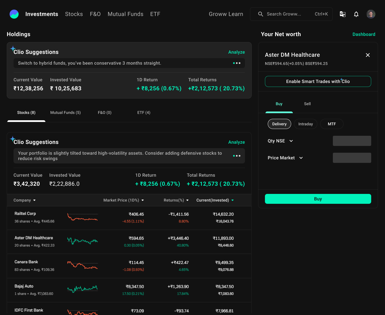The image size is (385, 315).
Task: Select the Canara Bank holding name
Action: click(26, 262)
